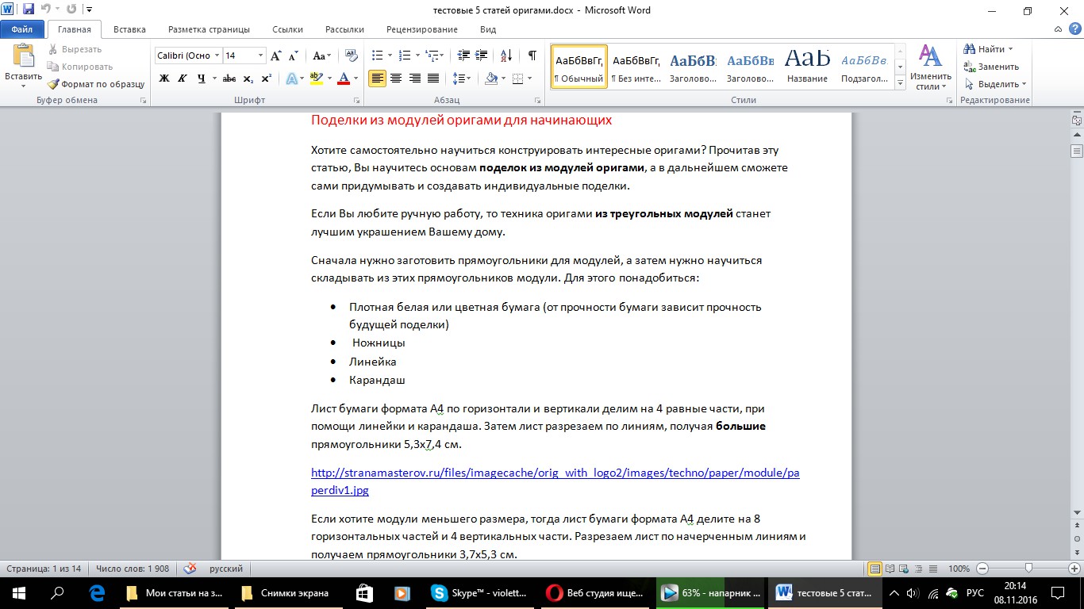1084x609 pixels.
Task: Toggle underline (Ч) formatting
Action: click(202, 79)
